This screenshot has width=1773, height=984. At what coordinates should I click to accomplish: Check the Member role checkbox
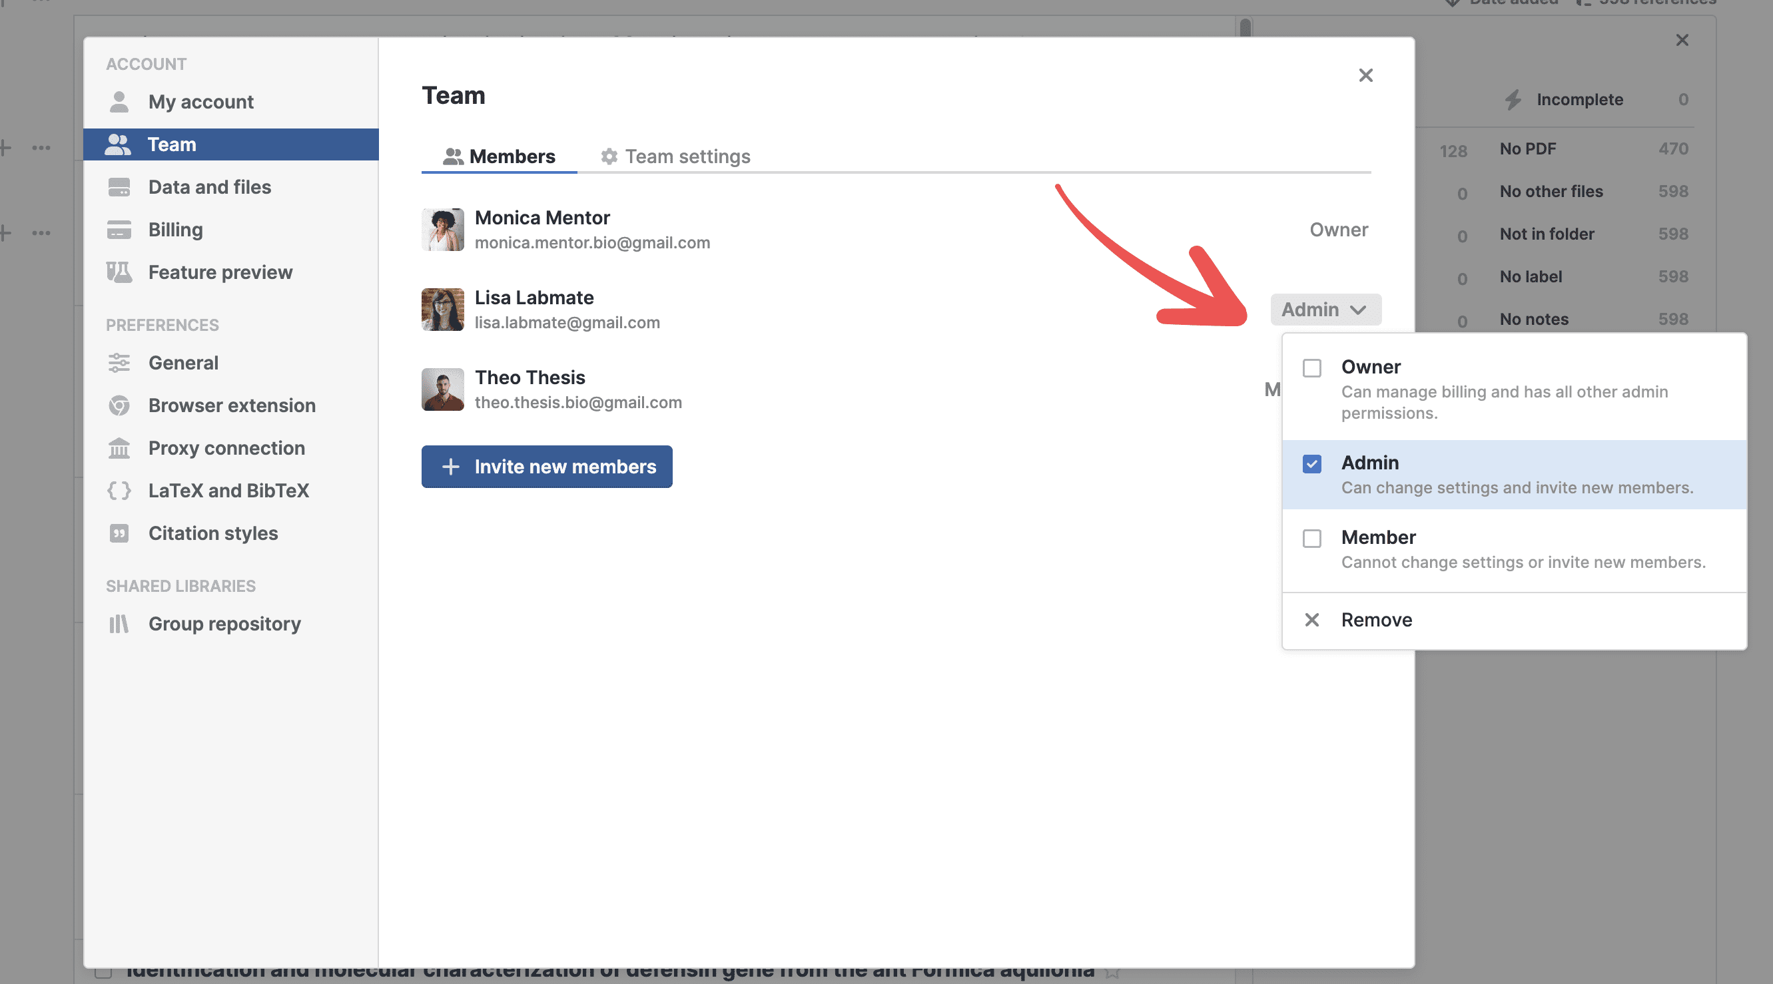point(1312,538)
